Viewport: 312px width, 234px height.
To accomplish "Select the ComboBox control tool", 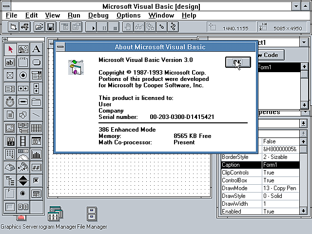I will [36, 76].
